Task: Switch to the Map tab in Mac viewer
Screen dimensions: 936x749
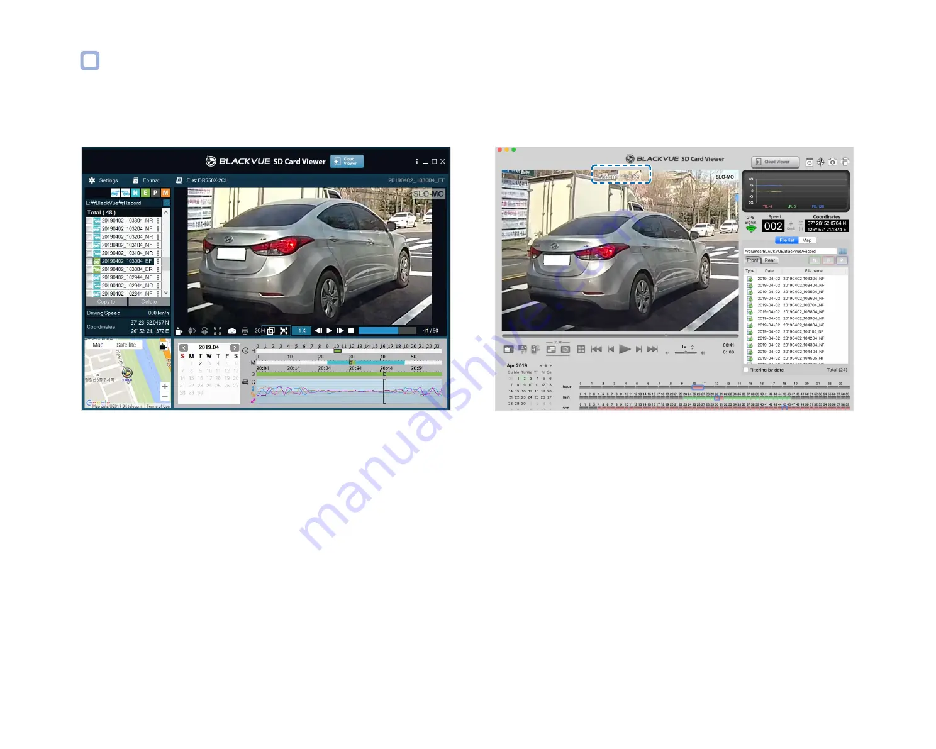Action: pyautogui.click(x=806, y=240)
